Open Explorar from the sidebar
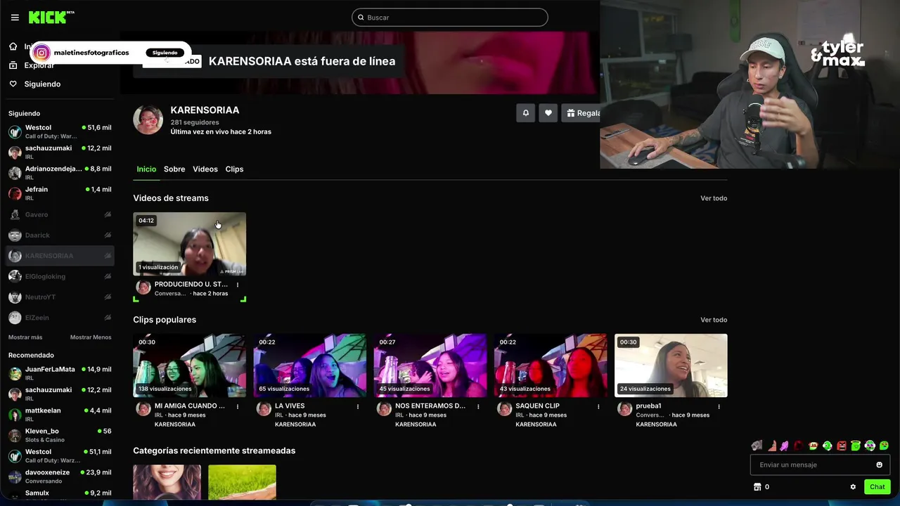900x506 pixels. (39, 65)
